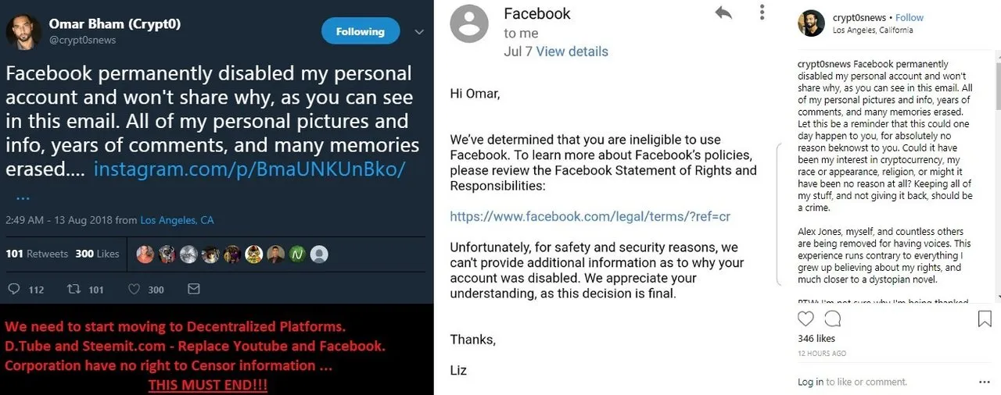The width and height of the screenshot is (1001, 395).
Task: Click the reply speech bubble icon on tweet
Action: pos(14,290)
